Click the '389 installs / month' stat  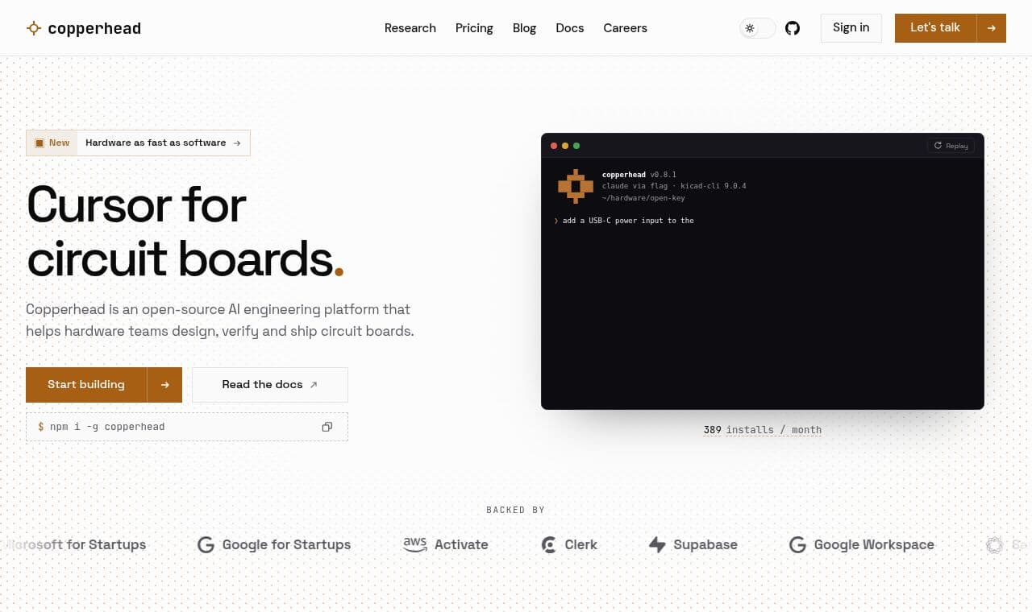[x=763, y=430]
